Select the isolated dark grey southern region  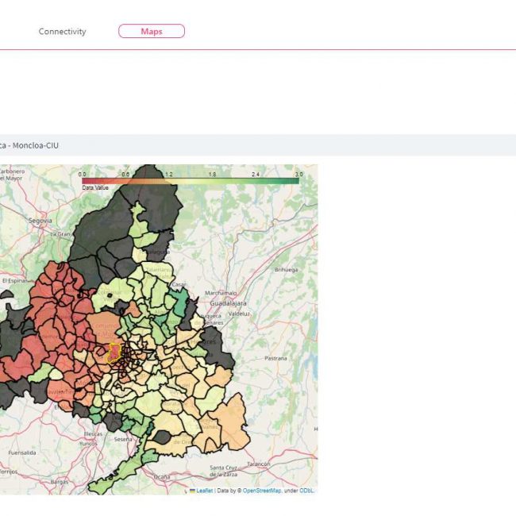163,437
